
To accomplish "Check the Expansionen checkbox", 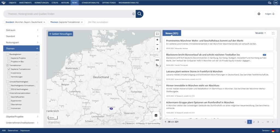I will (x=9, y=101).
